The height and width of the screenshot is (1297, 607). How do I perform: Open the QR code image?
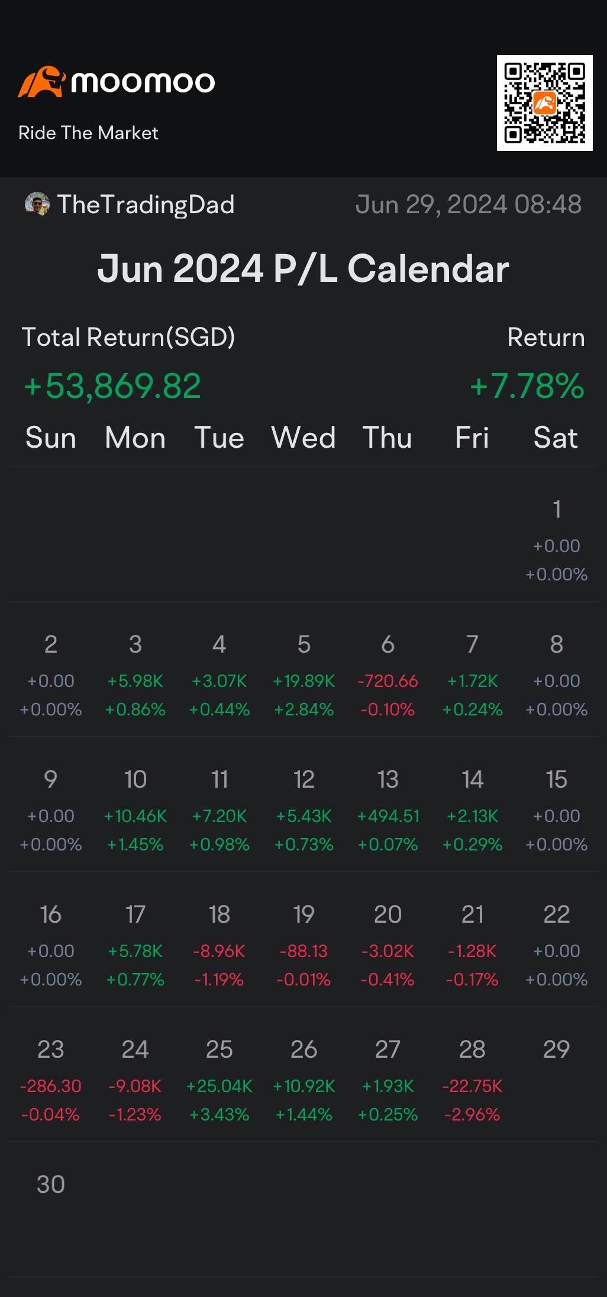tap(544, 103)
